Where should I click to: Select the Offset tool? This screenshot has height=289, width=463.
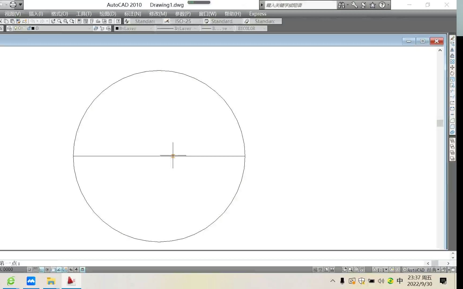click(452, 56)
